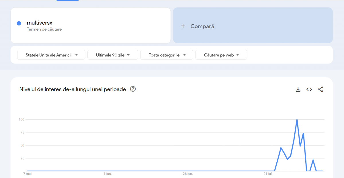Click the 21 iul. axis label
Screen dimensions: 344x178
(x=268, y=174)
